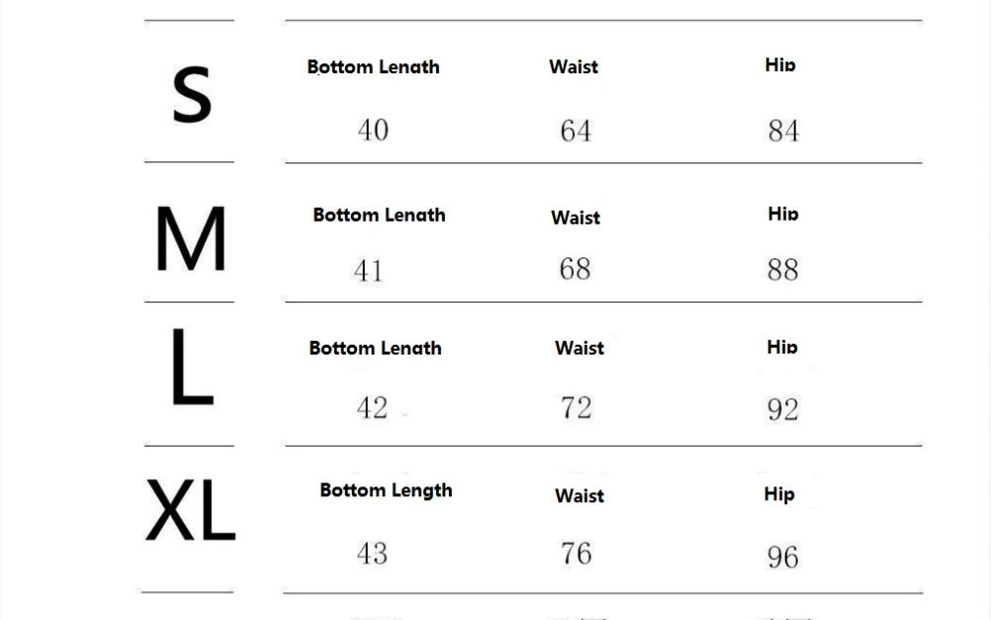Viewport: 991px width, 620px height.
Task: Click the Bottom Length heading in XL row
Action: click(385, 490)
